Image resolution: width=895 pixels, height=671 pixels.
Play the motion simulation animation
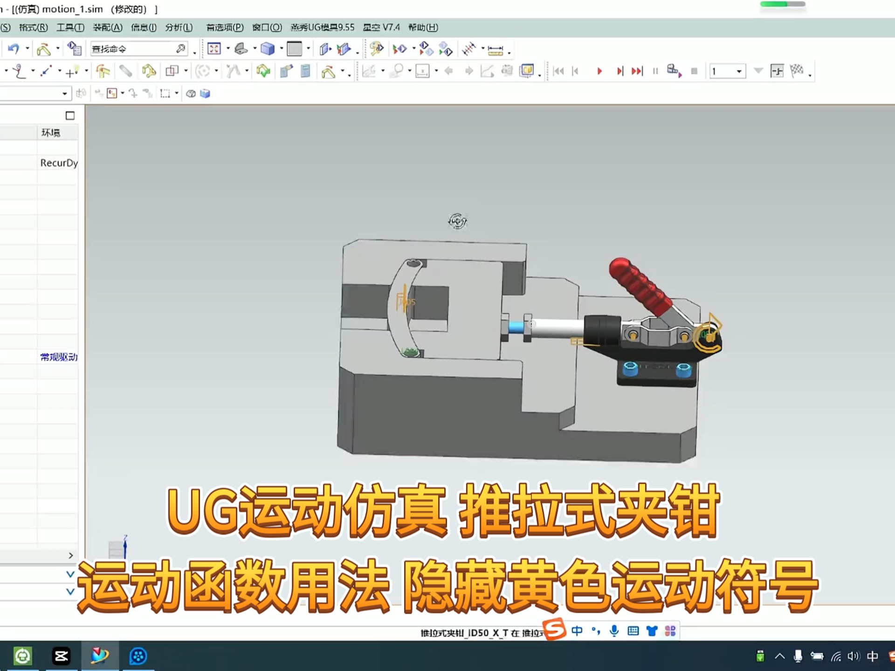point(599,71)
